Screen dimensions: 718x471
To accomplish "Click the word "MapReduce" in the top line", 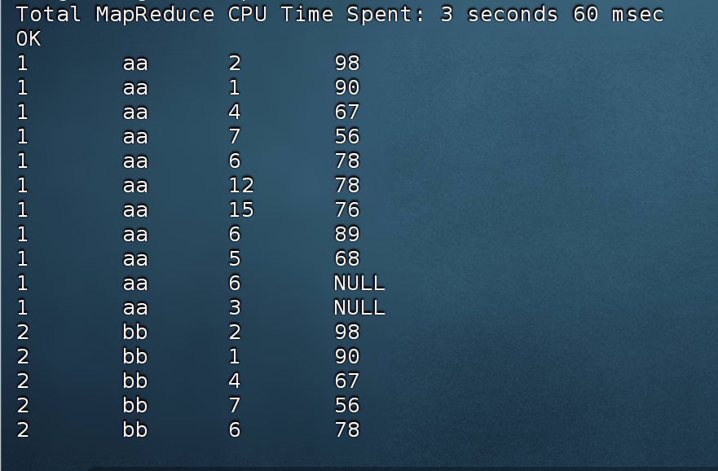I will coord(155,15).
